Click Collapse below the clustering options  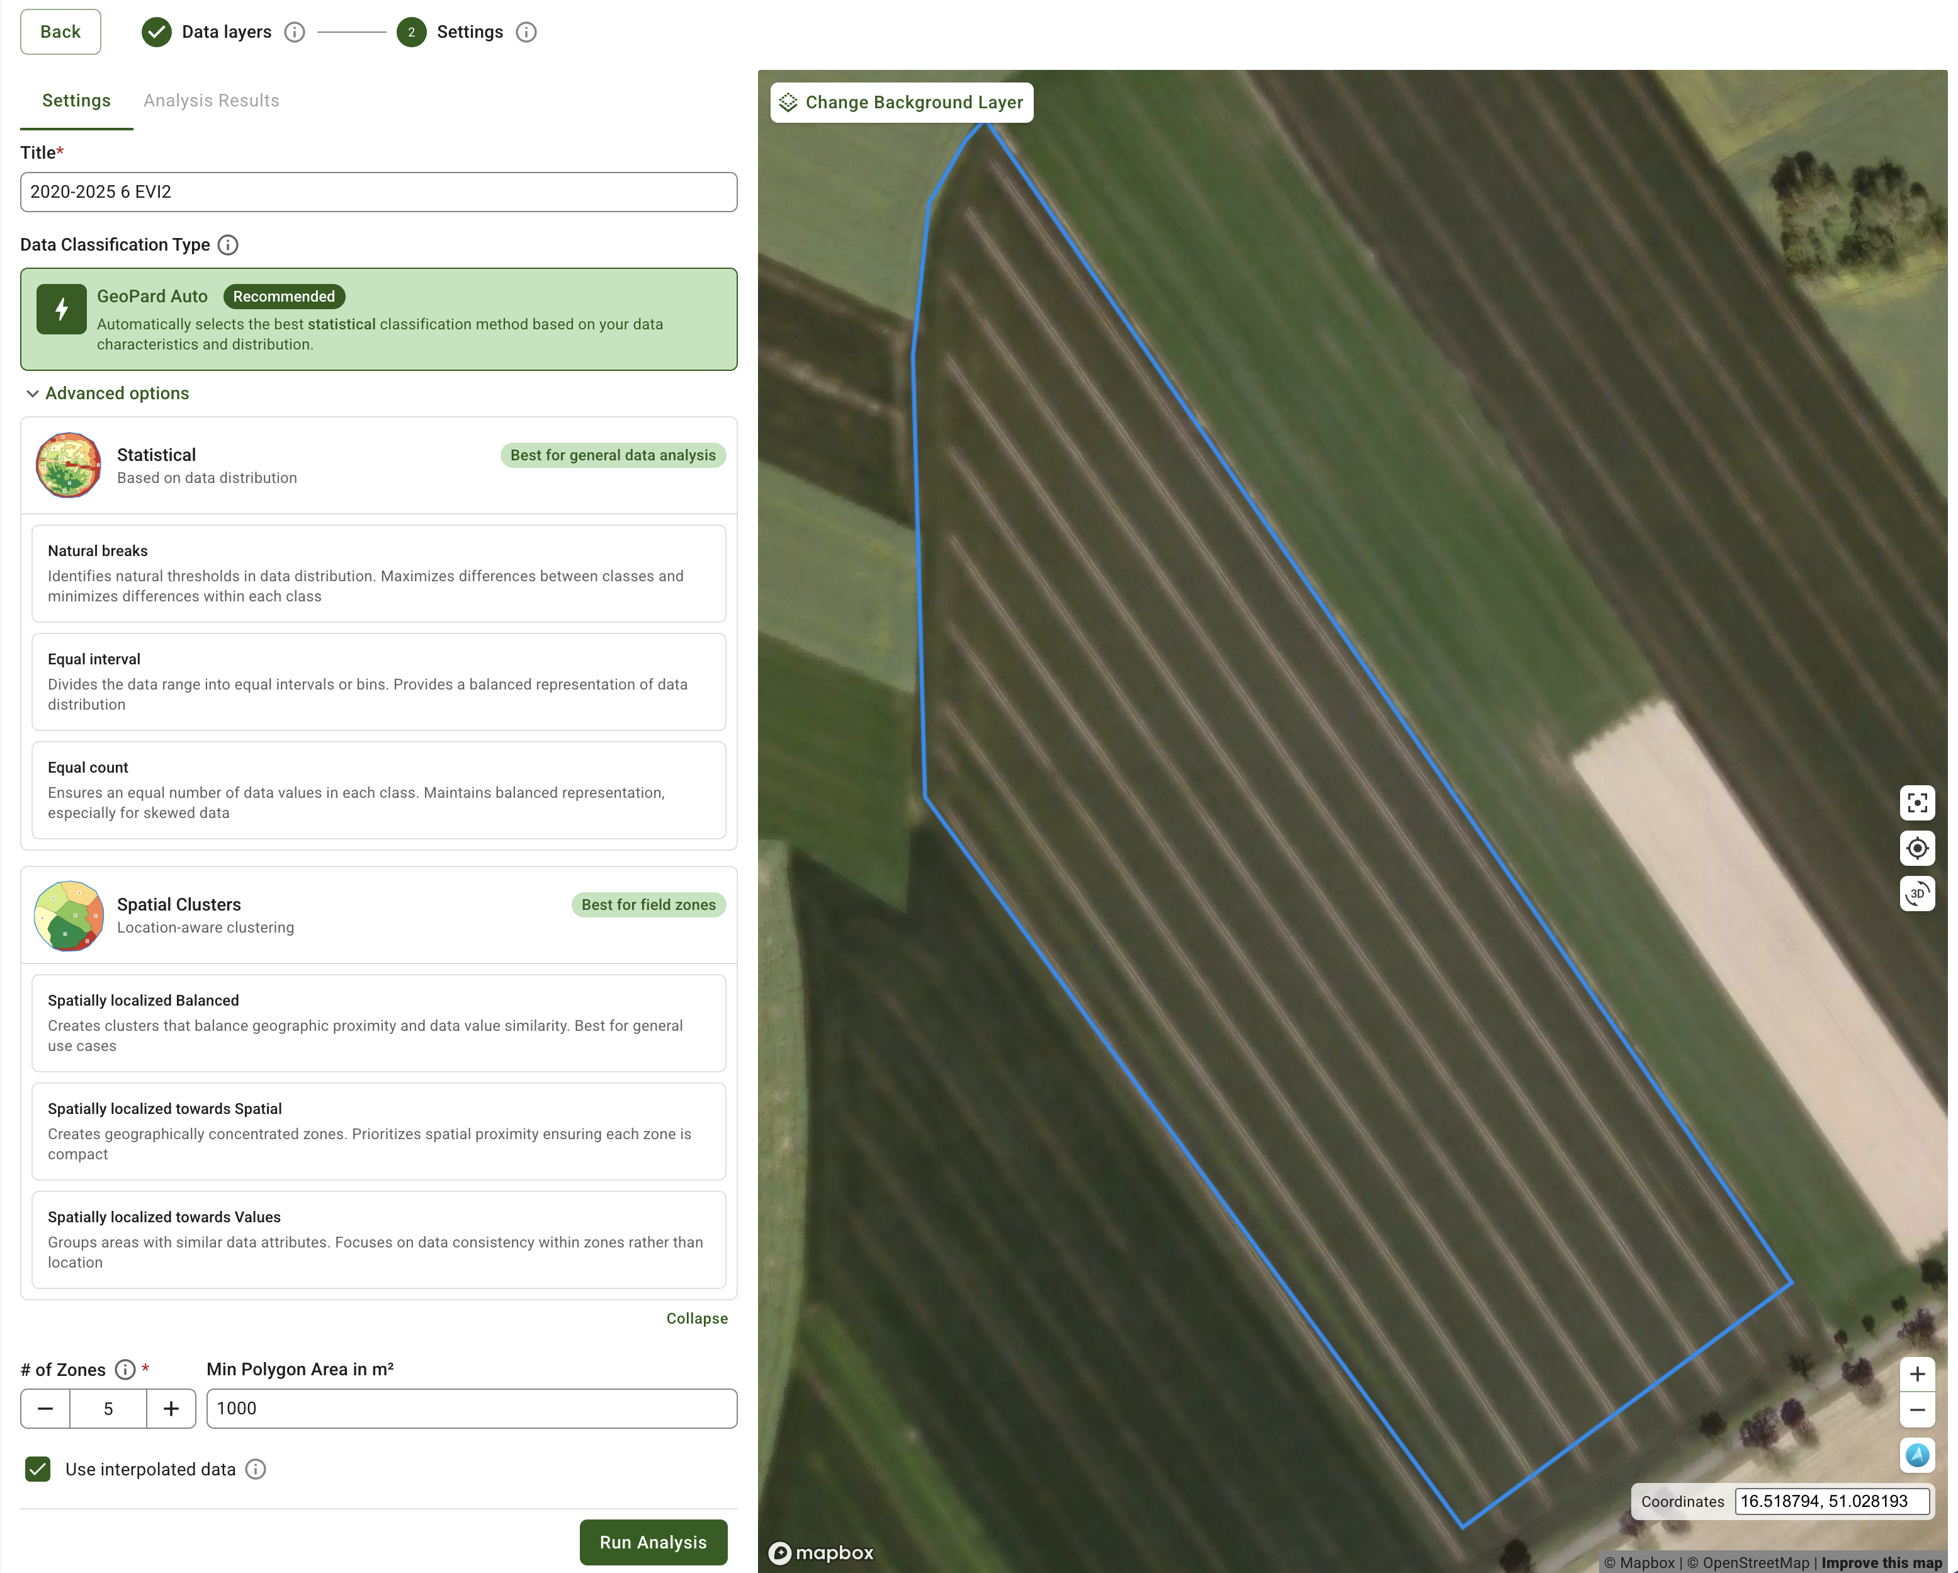point(696,1319)
